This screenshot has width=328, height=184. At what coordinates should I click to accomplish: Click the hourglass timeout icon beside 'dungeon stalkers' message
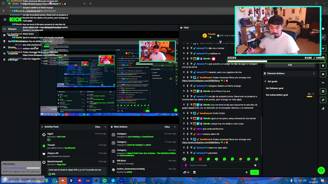click(187, 86)
